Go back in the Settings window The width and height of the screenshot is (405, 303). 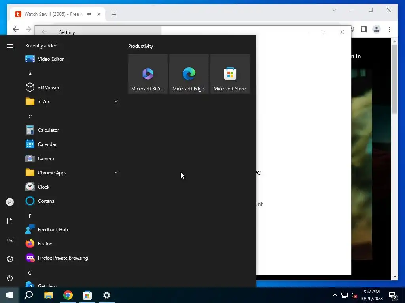tap(44, 32)
